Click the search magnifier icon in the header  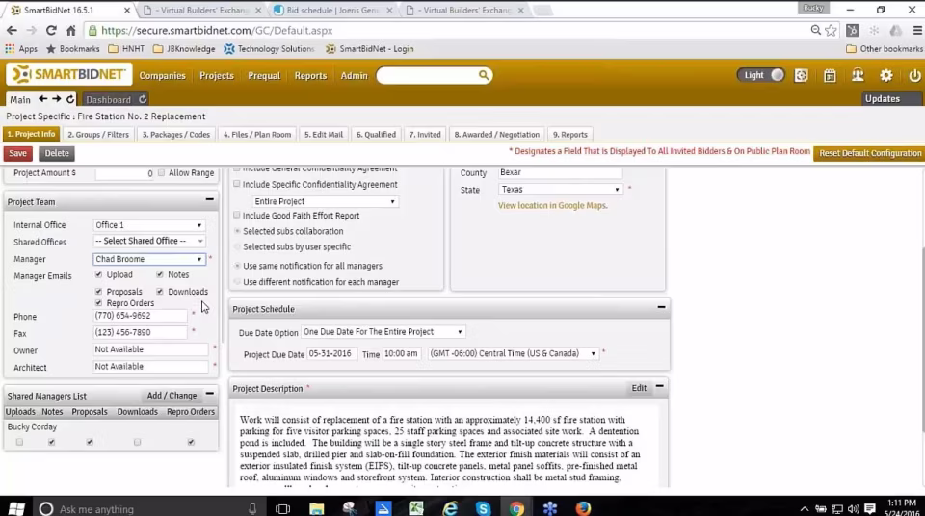coord(484,75)
